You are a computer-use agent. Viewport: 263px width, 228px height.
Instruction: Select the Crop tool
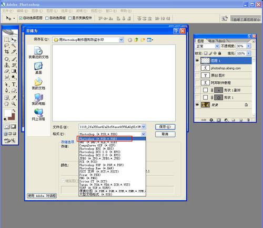pos(7,52)
